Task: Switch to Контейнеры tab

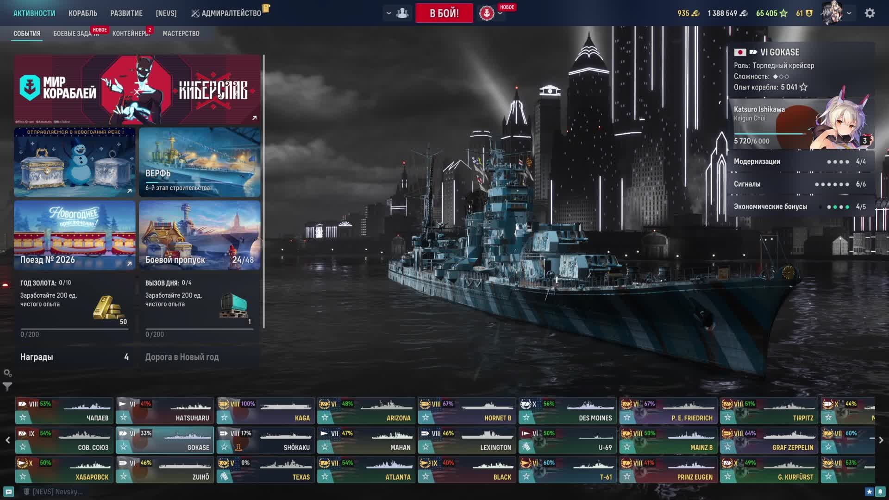Action: click(131, 33)
